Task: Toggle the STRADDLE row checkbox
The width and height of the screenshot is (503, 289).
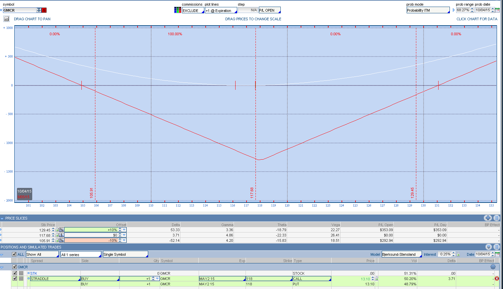Action: click(x=15, y=279)
